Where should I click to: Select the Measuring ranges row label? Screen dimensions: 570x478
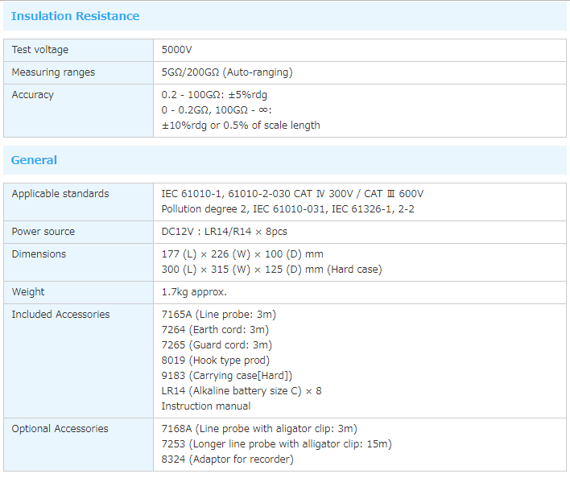coord(53,72)
